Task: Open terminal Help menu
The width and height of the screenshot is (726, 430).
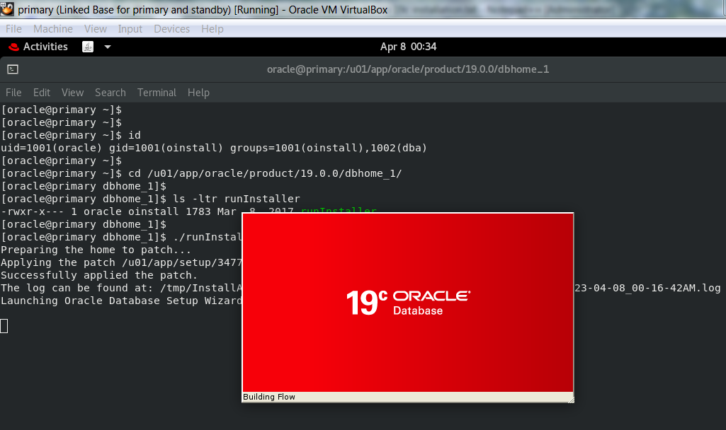Action: [198, 93]
